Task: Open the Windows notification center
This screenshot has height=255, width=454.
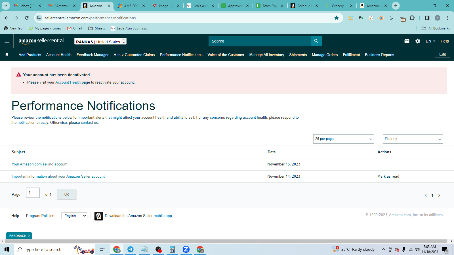Action: click(x=445, y=250)
